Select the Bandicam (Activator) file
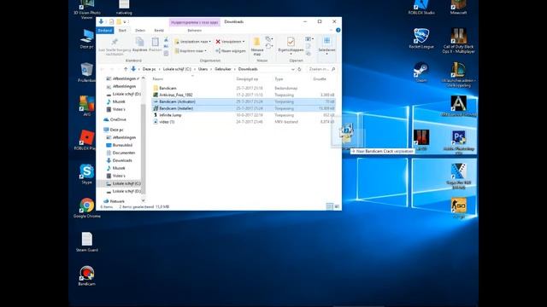 (x=244, y=101)
